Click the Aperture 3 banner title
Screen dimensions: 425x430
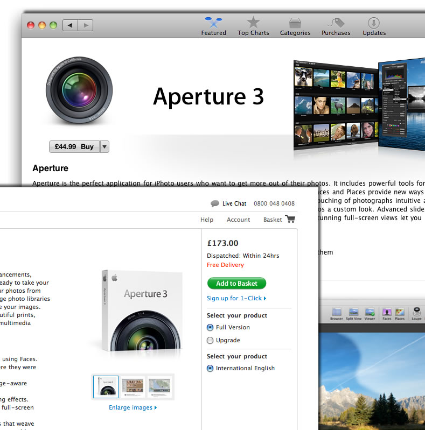coord(208,96)
